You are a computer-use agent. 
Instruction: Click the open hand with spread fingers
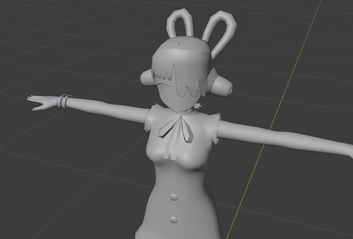43,103
